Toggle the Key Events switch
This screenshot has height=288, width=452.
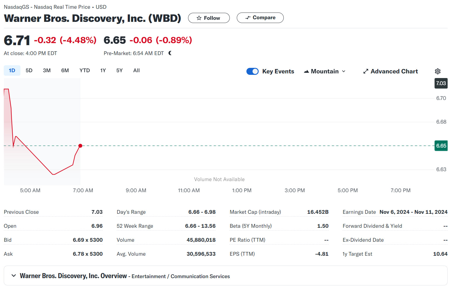[x=253, y=71]
